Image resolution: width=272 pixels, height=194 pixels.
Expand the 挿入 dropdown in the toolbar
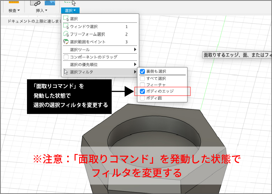point(42,11)
